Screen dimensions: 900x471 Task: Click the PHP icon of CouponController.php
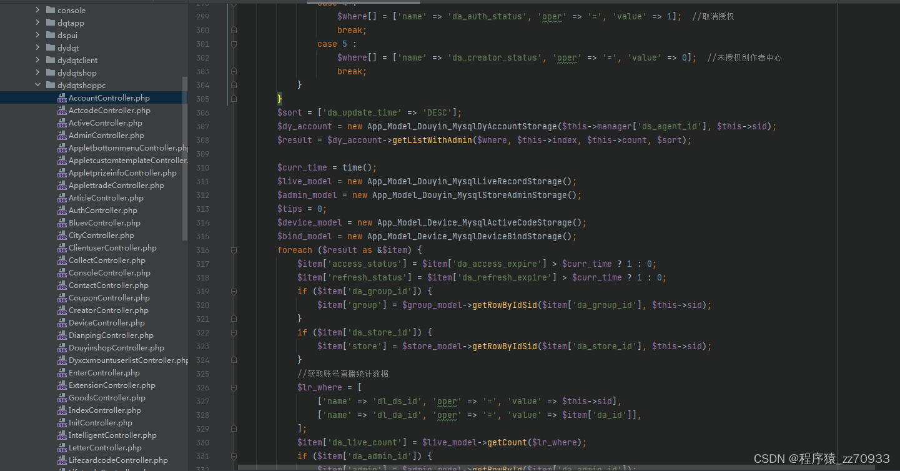tap(62, 297)
